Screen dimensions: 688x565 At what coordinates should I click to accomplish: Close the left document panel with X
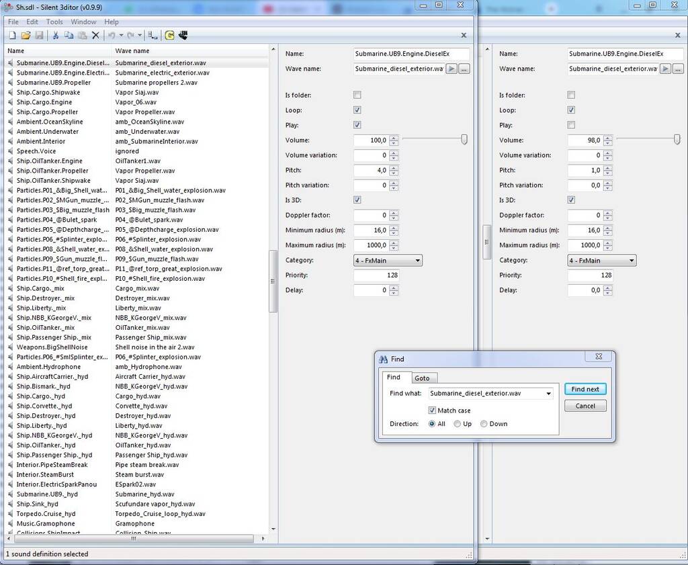pos(464,35)
